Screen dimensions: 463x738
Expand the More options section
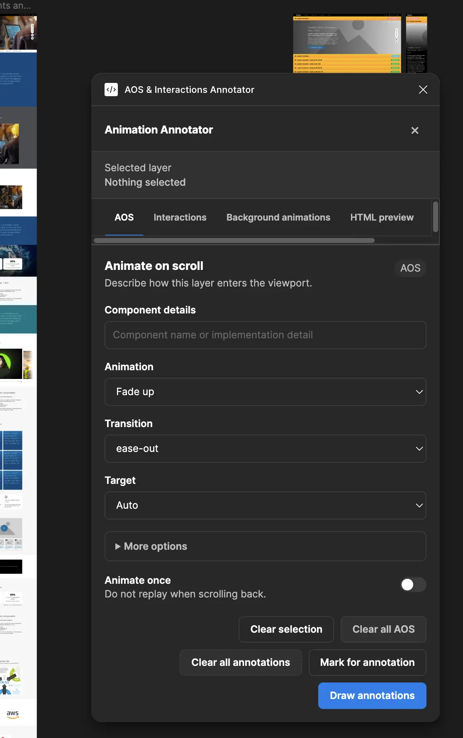266,546
